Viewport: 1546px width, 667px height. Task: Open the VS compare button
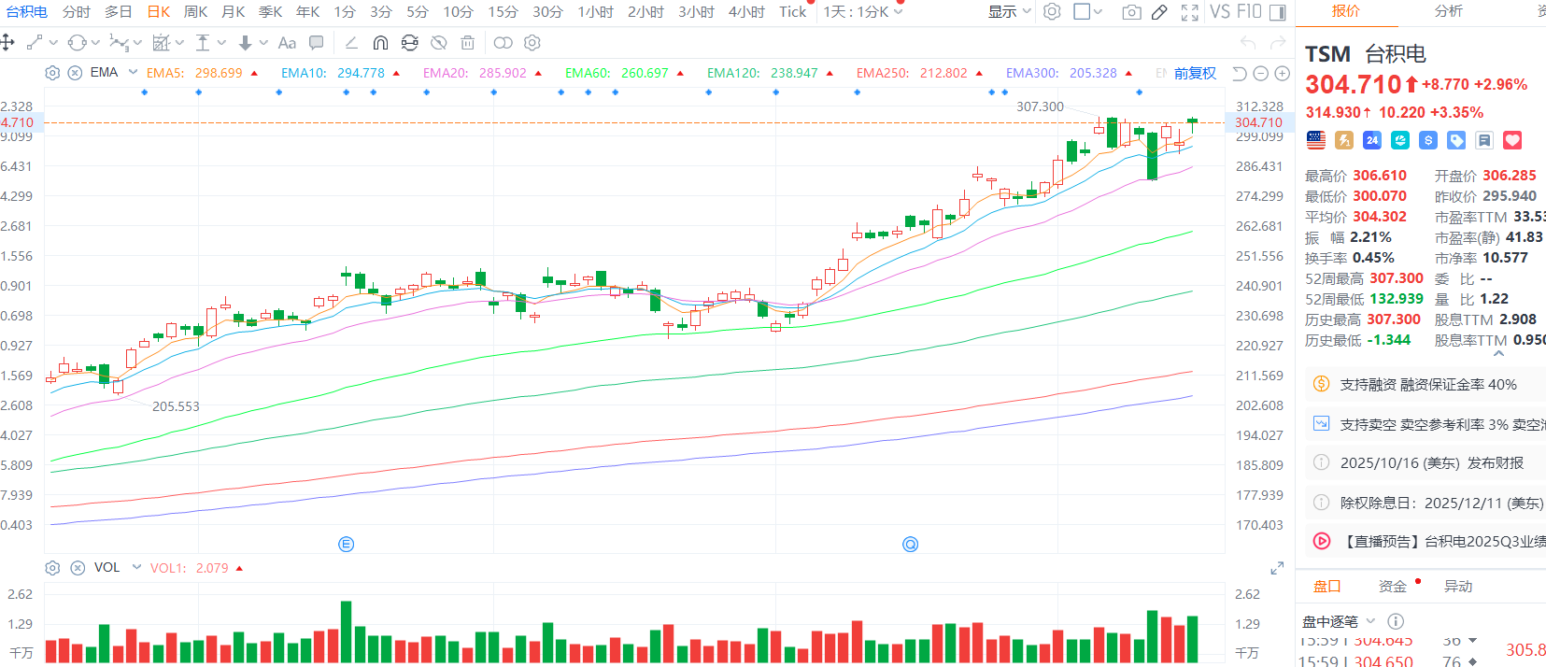tap(1220, 11)
